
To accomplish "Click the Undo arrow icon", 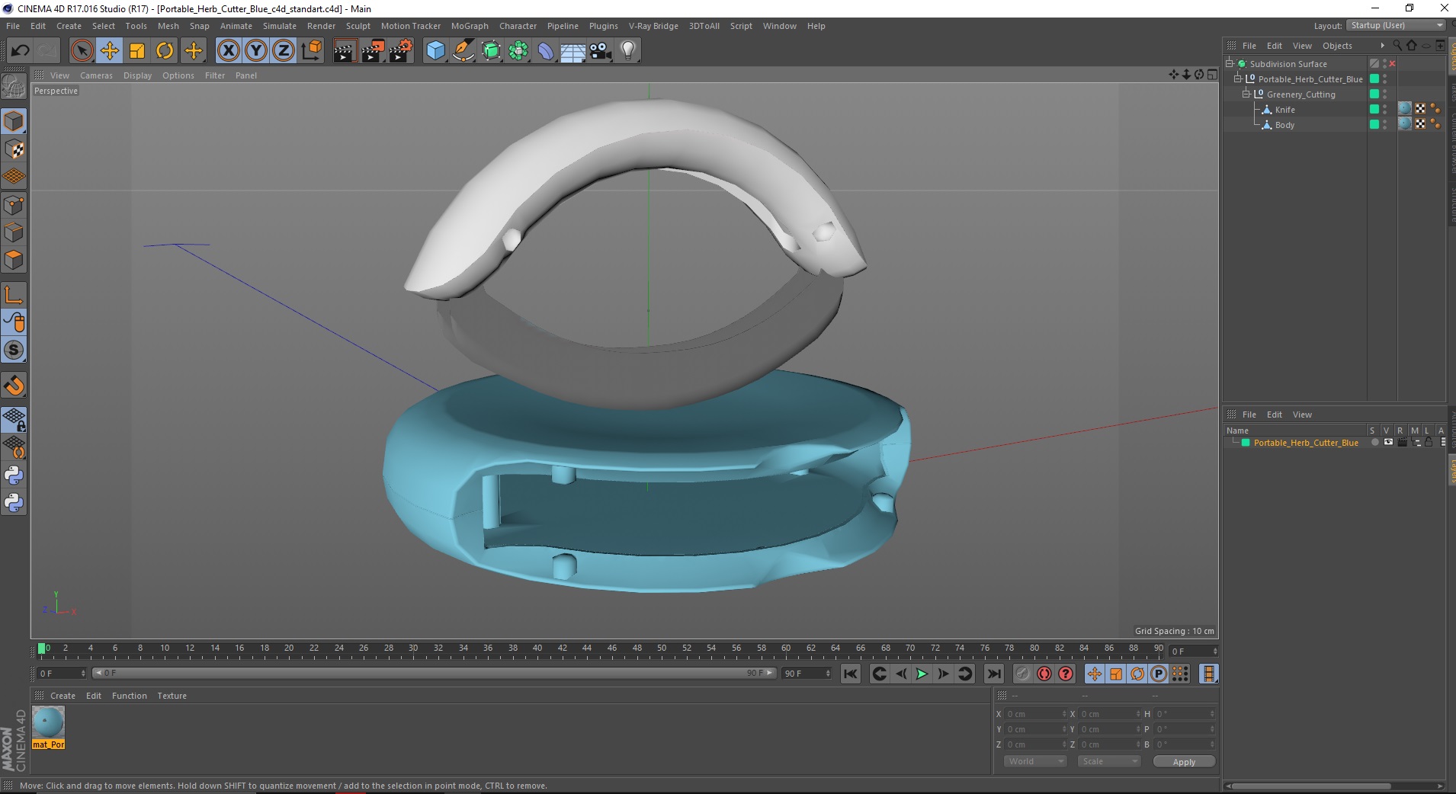I will [x=20, y=51].
